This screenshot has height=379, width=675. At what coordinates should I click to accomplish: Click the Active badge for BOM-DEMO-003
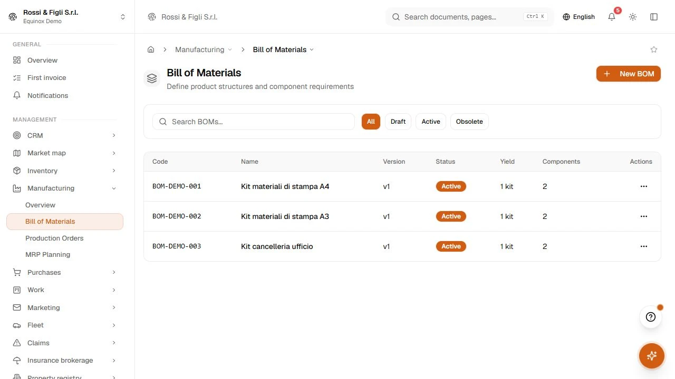pyautogui.click(x=451, y=246)
